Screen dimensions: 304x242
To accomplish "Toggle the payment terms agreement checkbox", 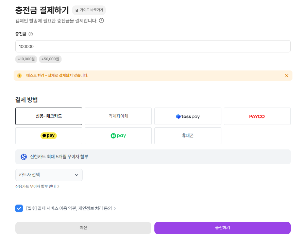I will click(x=19, y=208).
